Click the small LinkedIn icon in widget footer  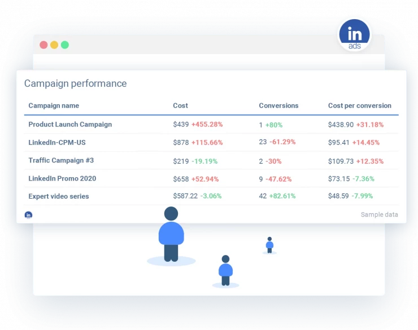click(28, 215)
